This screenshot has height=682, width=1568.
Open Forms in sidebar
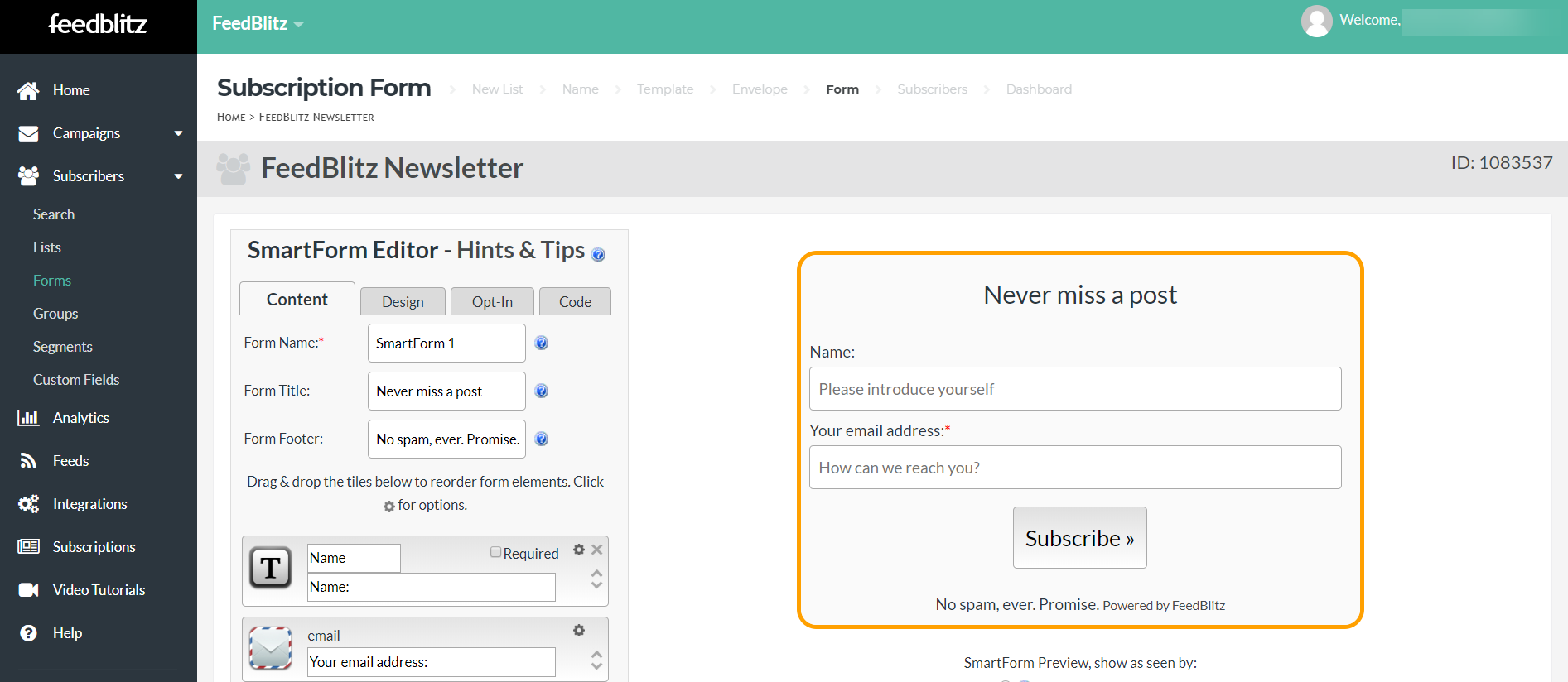pyautogui.click(x=52, y=281)
